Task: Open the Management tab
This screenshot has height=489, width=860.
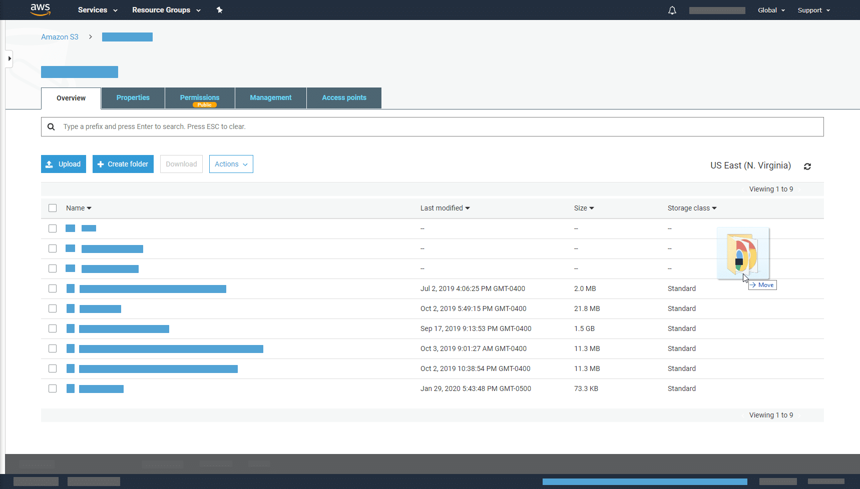Action: click(270, 98)
